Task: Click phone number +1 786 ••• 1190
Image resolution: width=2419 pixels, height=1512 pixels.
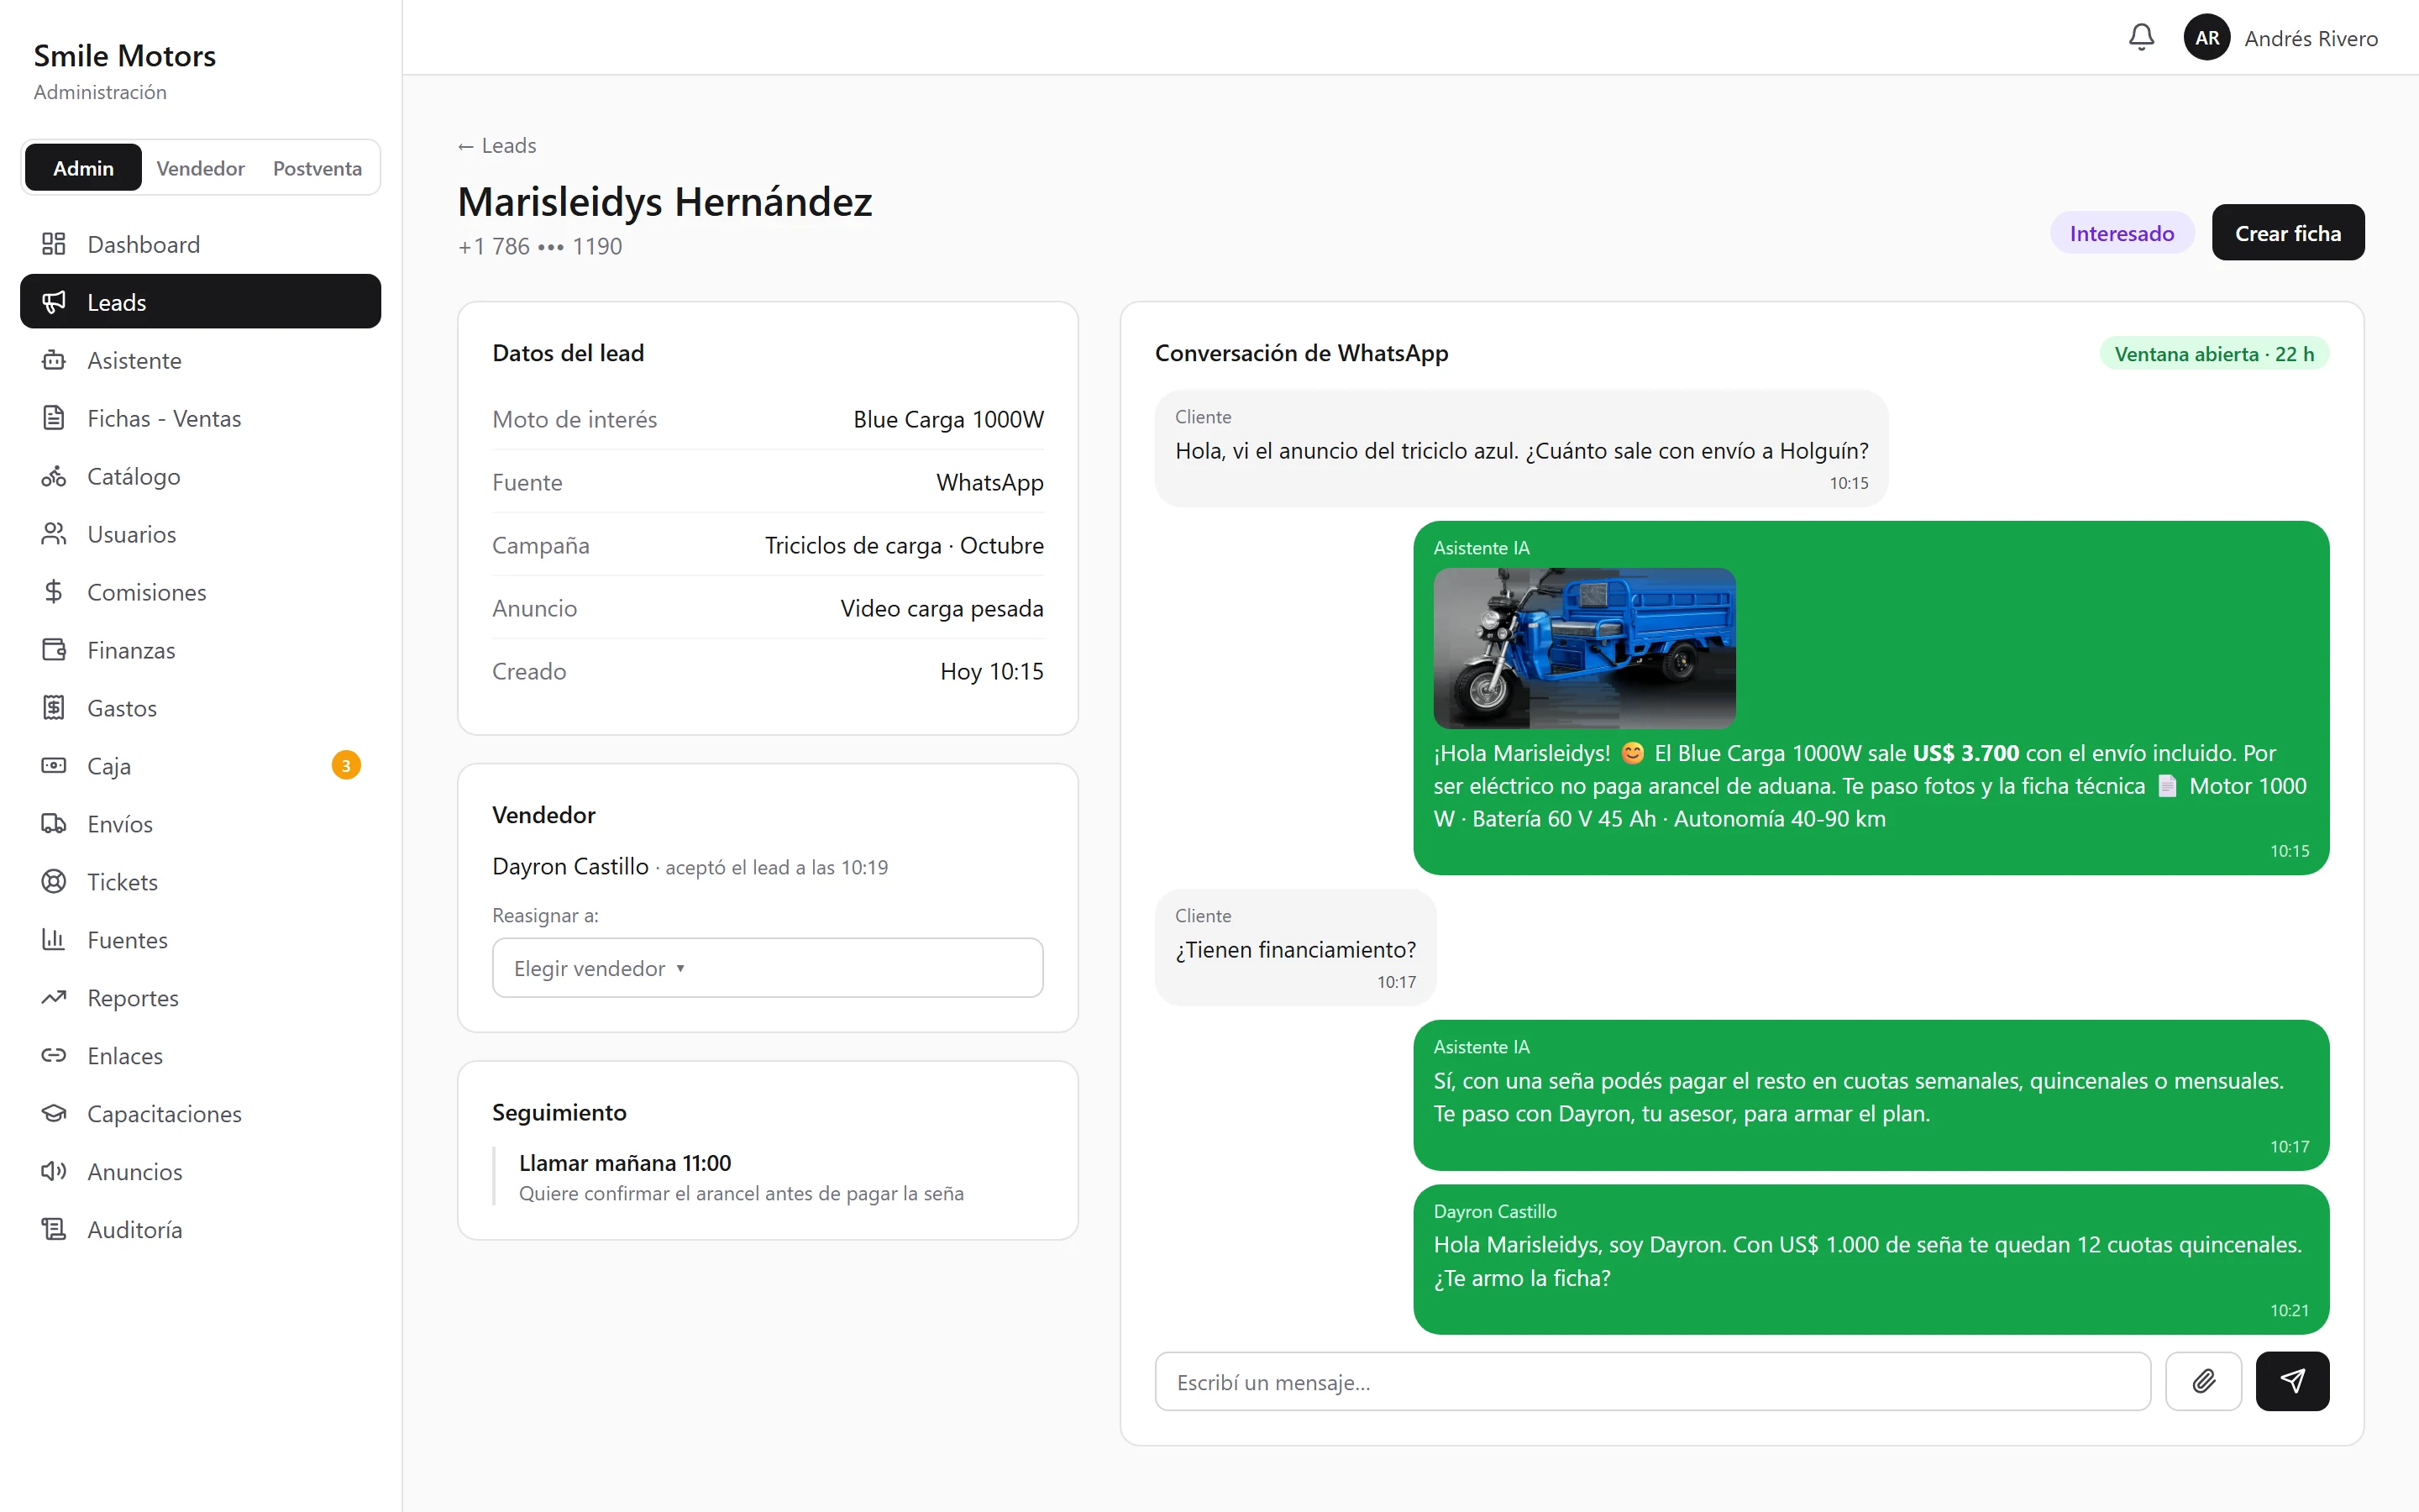Action: pos(540,247)
